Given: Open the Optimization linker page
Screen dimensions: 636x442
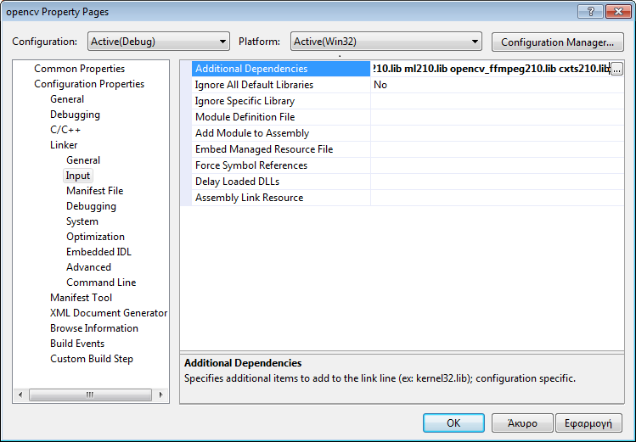Looking at the screenshot, I should click(x=95, y=237).
